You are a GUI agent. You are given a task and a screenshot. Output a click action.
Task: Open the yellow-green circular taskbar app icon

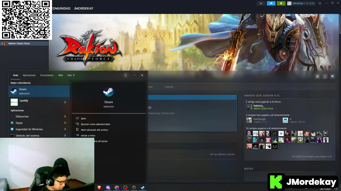click(134, 188)
